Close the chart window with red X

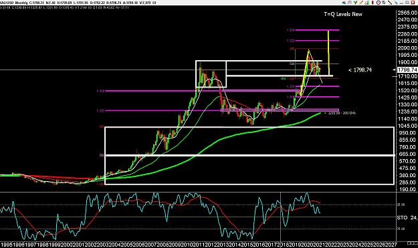[x=413, y=3]
